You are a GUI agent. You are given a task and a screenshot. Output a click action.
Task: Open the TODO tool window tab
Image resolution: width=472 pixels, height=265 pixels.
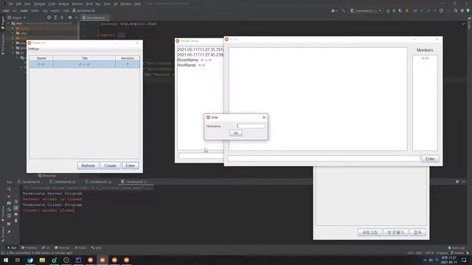click(x=80, y=248)
